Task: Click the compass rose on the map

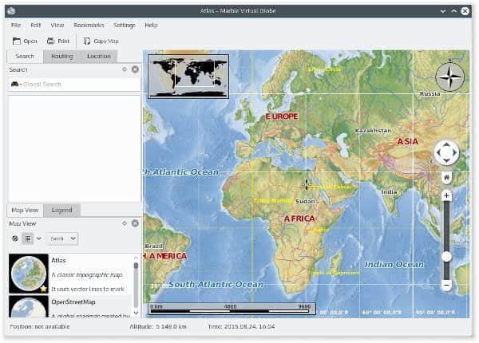Action: click(449, 77)
